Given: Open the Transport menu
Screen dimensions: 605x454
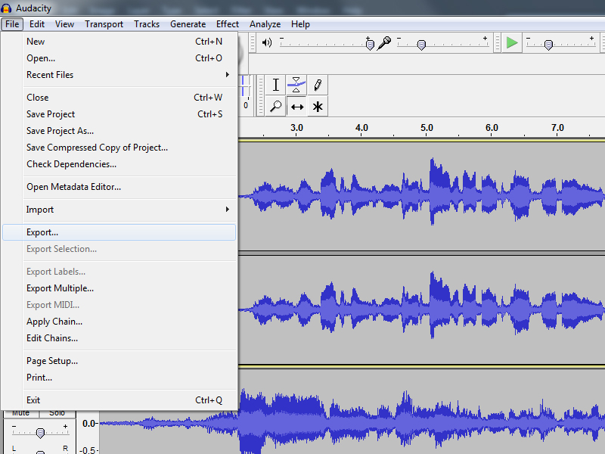Looking at the screenshot, I should [104, 24].
